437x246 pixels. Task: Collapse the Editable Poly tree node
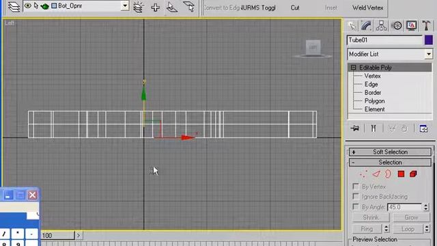tap(354, 68)
